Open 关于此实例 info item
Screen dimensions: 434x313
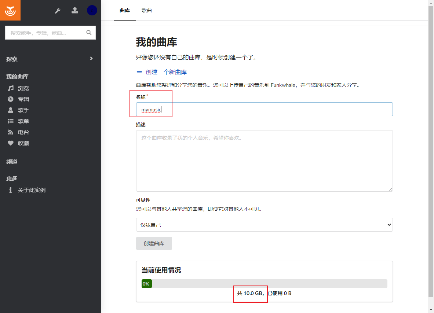(26, 190)
